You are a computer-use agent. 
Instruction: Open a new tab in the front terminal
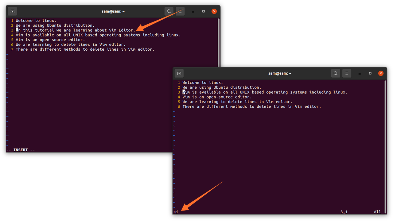click(x=12, y=11)
